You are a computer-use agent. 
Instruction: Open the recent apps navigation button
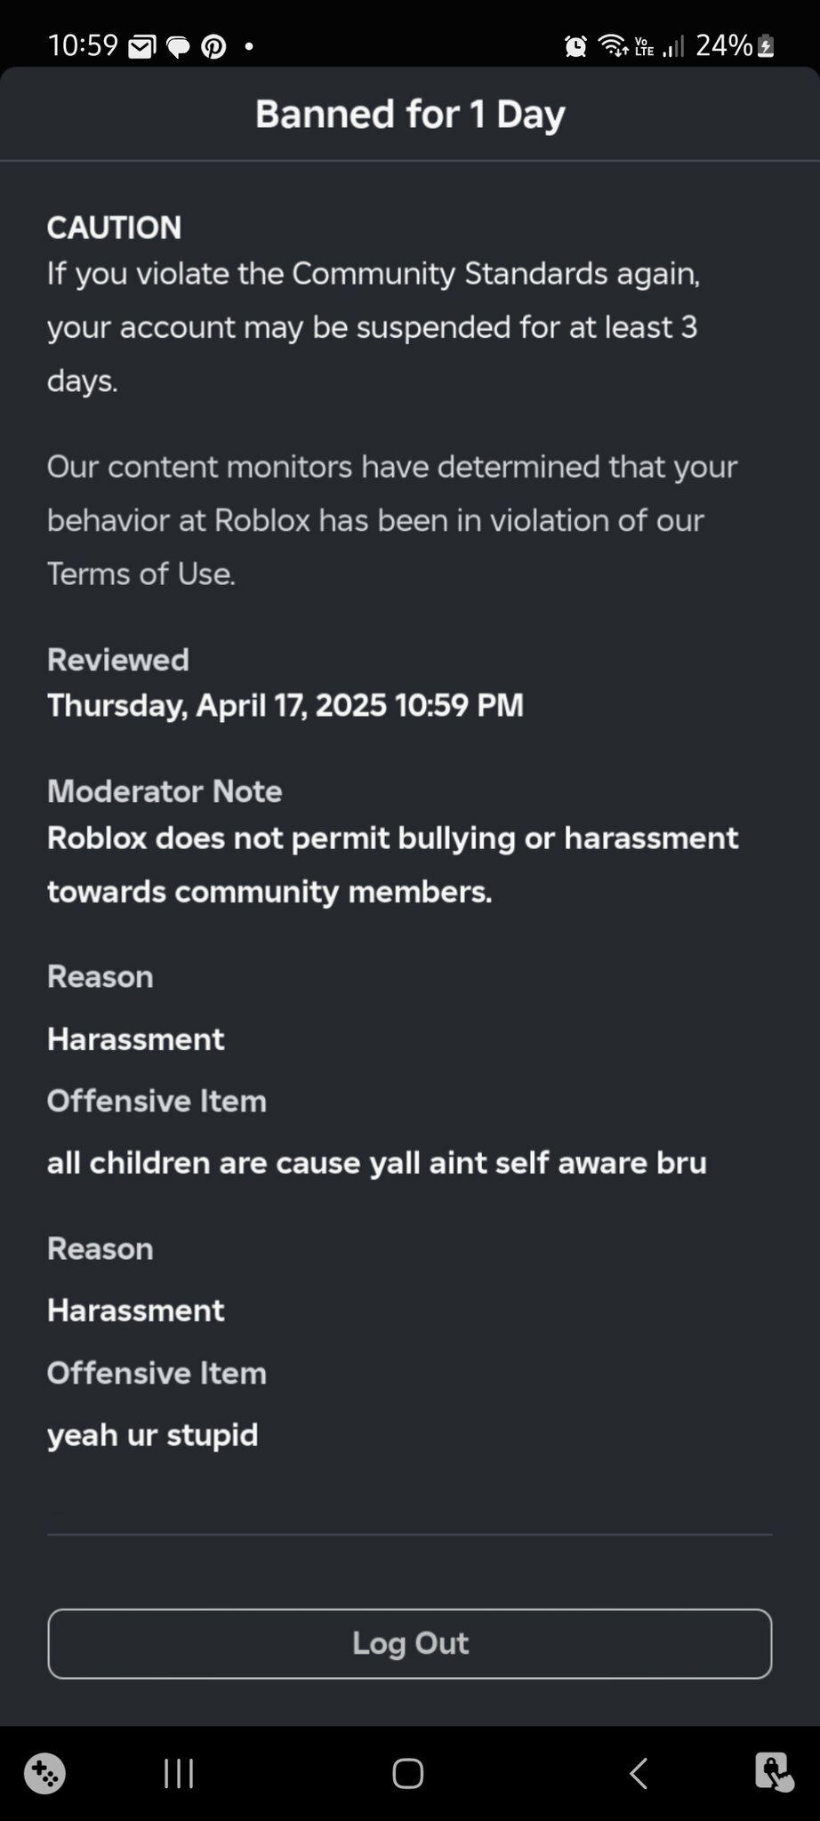(x=179, y=1773)
